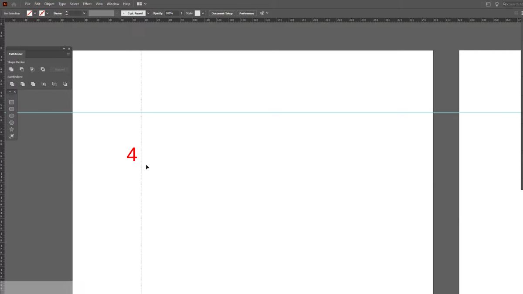Open the Fill color dropdown arrow
The width and height of the screenshot is (523, 294).
(x=35, y=13)
